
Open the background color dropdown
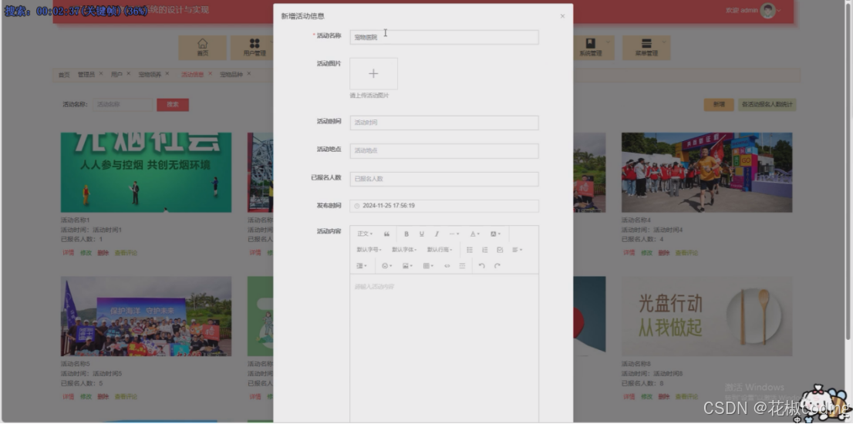(x=496, y=234)
